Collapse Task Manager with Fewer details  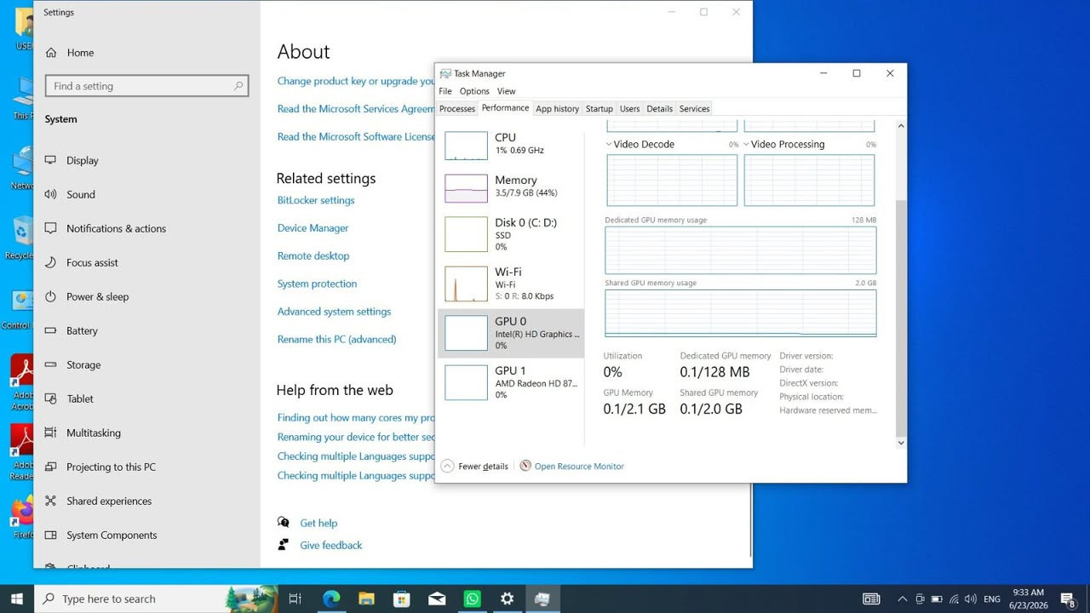click(x=474, y=466)
